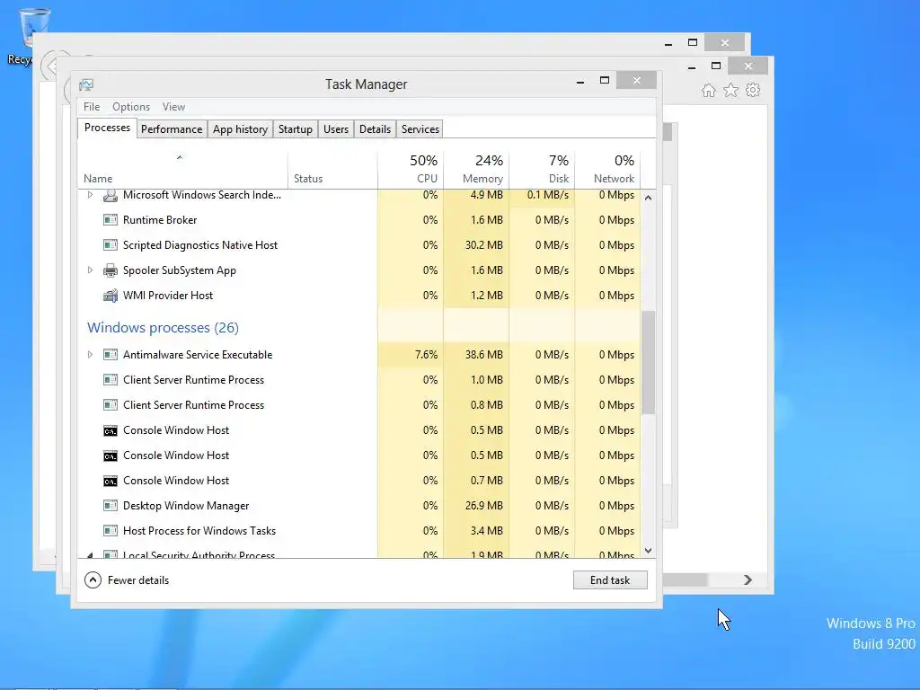The height and width of the screenshot is (690, 920).
Task: Select the Desktop Window Manager row
Action: [359, 506]
